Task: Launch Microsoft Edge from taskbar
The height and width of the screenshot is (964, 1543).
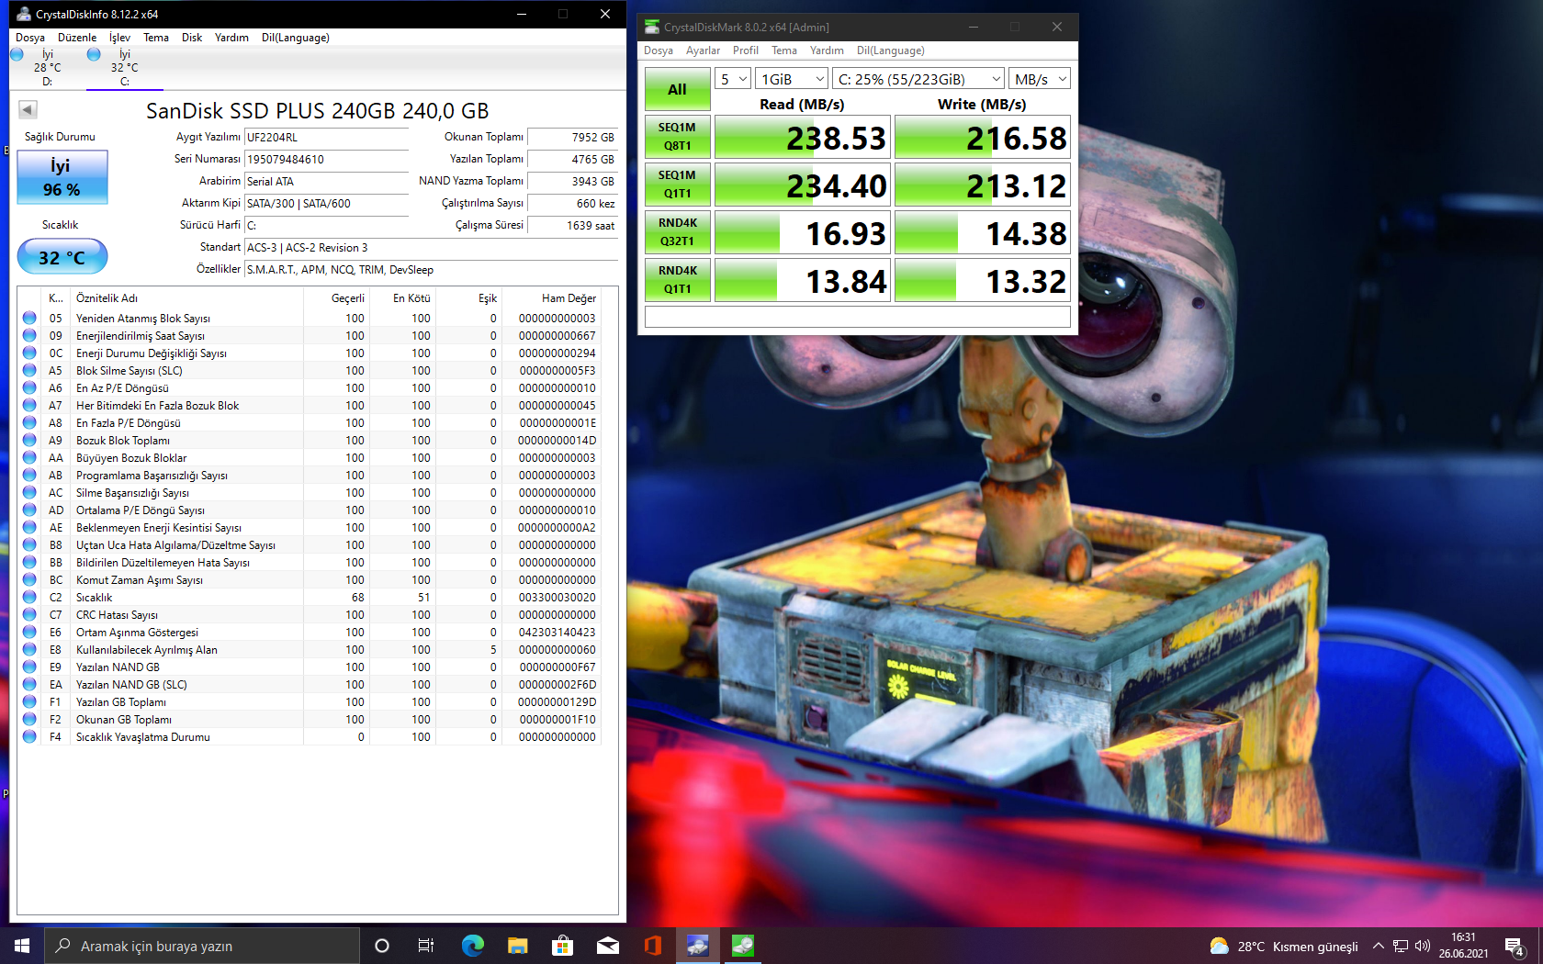Action: [472, 946]
